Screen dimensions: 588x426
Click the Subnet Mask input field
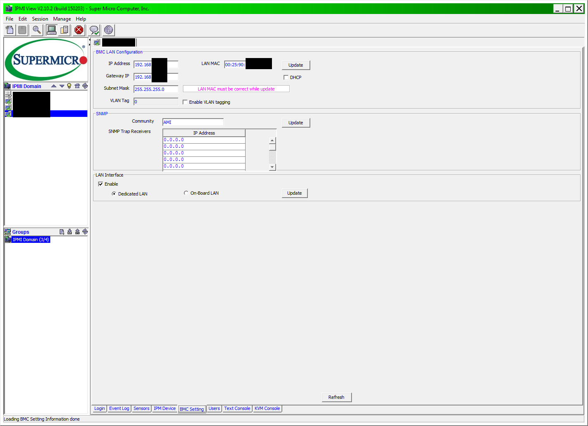tap(156, 89)
